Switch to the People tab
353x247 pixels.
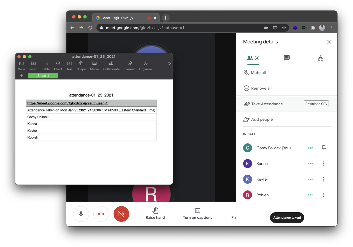coord(253,58)
